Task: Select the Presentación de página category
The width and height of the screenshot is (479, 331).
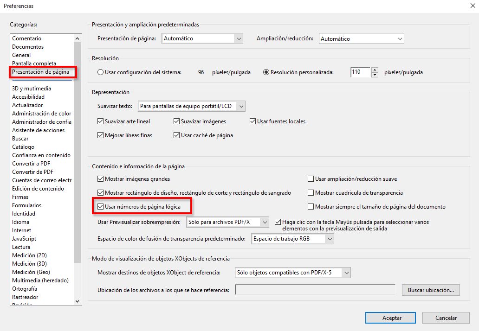Action: coord(41,72)
